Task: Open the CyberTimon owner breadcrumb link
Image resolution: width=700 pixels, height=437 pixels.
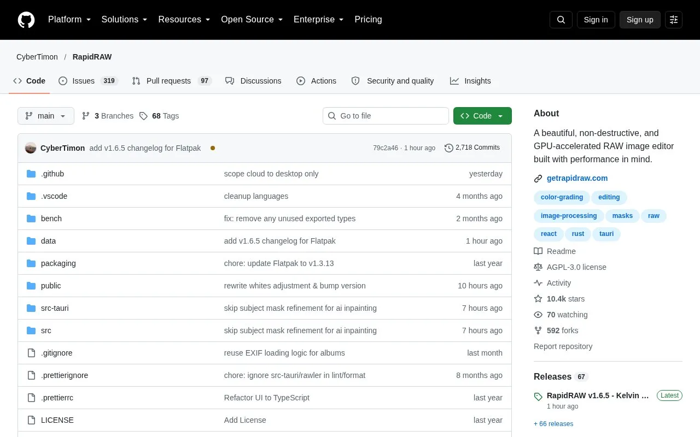Action: (x=37, y=57)
